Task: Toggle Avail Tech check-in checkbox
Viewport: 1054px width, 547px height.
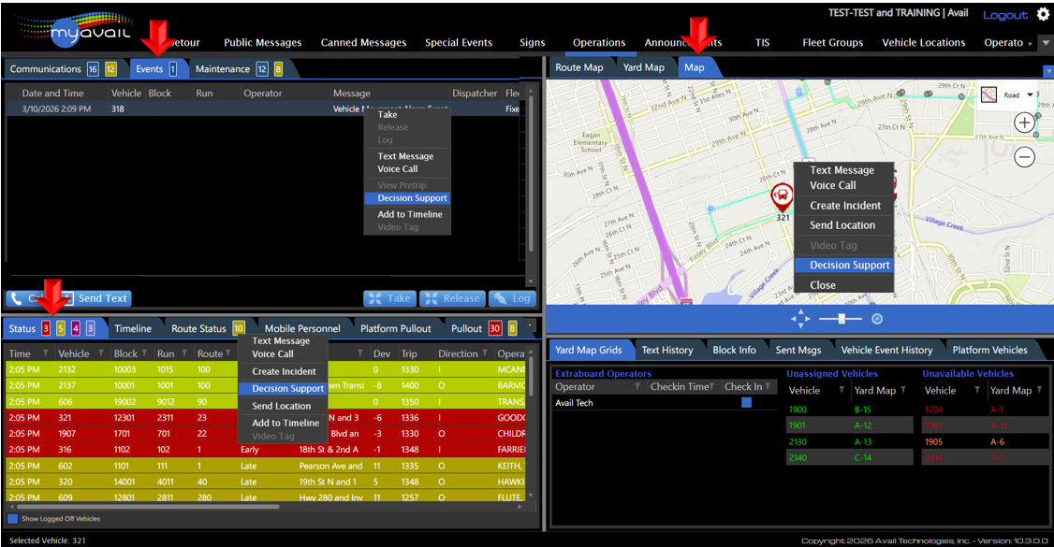Action: point(746,403)
